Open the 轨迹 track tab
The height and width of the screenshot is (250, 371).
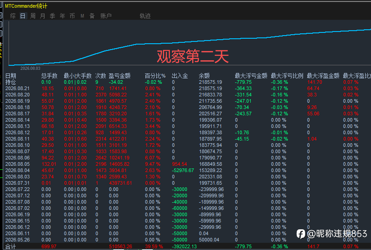tap(145, 16)
